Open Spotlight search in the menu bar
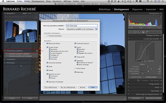 click(163, 1)
